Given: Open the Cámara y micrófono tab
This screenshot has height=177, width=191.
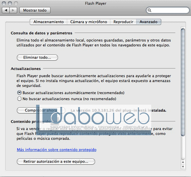Looking at the screenshot, I should pyautogui.click(x=89, y=22).
